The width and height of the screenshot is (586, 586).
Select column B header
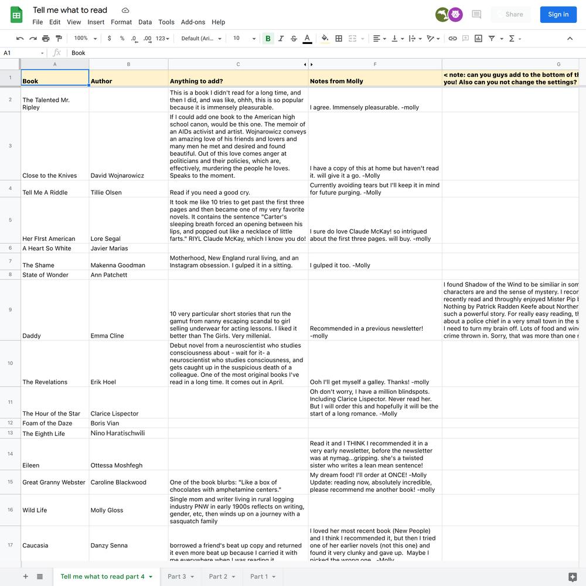click(x=128, y=64)
